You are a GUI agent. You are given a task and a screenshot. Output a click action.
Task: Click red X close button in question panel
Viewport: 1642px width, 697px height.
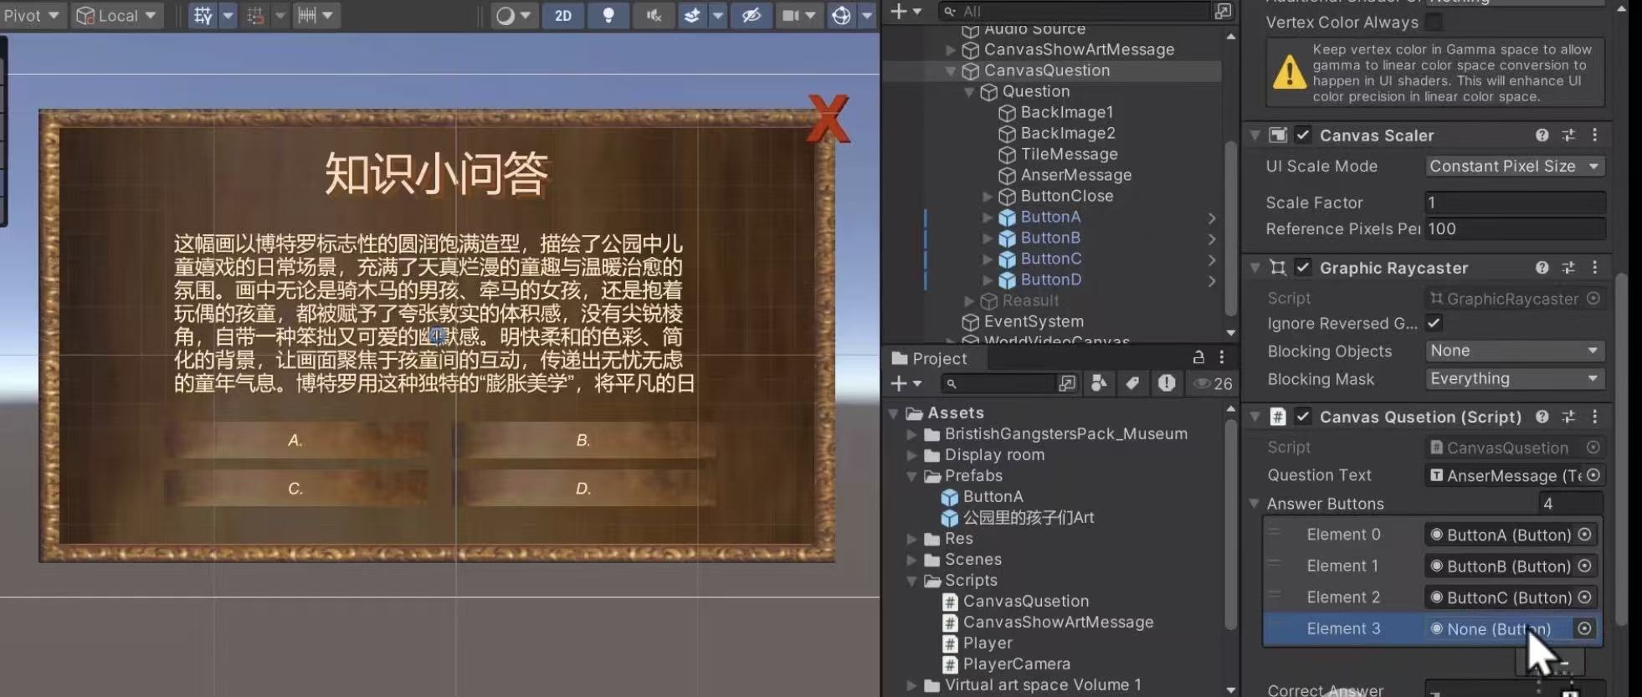[828, 118]
